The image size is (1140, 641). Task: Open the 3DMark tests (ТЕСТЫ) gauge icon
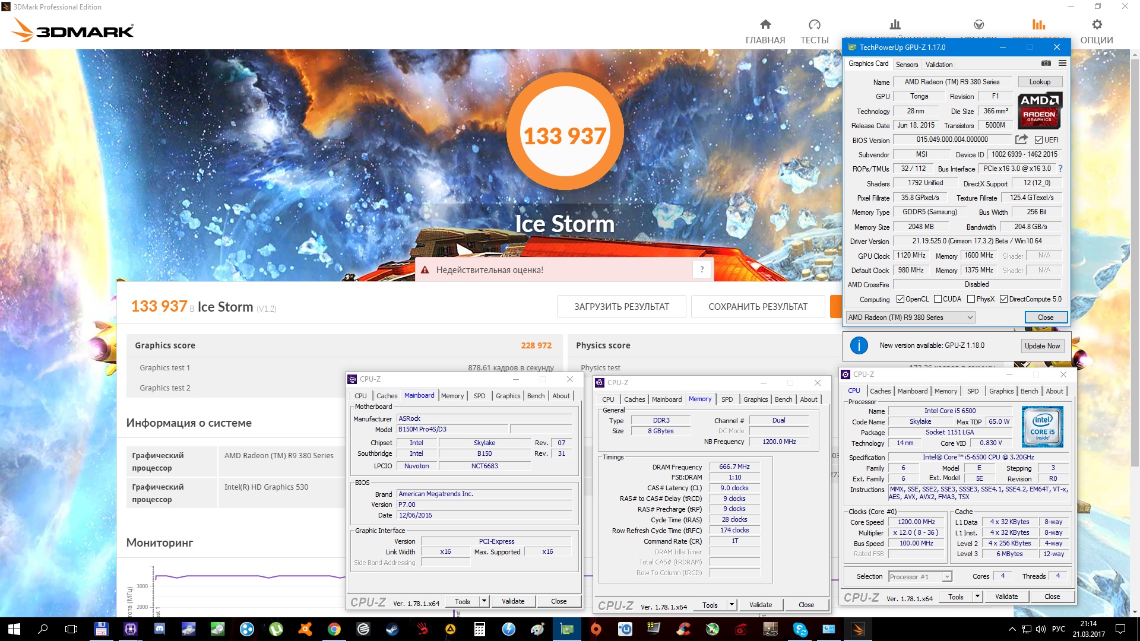[815, 24]
